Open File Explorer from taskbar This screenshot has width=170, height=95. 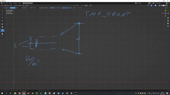[15, 93]
